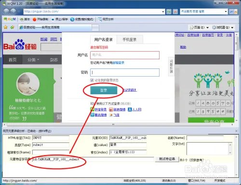
Task: Click the yellow favorites star icon
Action: click(x=6, y=27)
